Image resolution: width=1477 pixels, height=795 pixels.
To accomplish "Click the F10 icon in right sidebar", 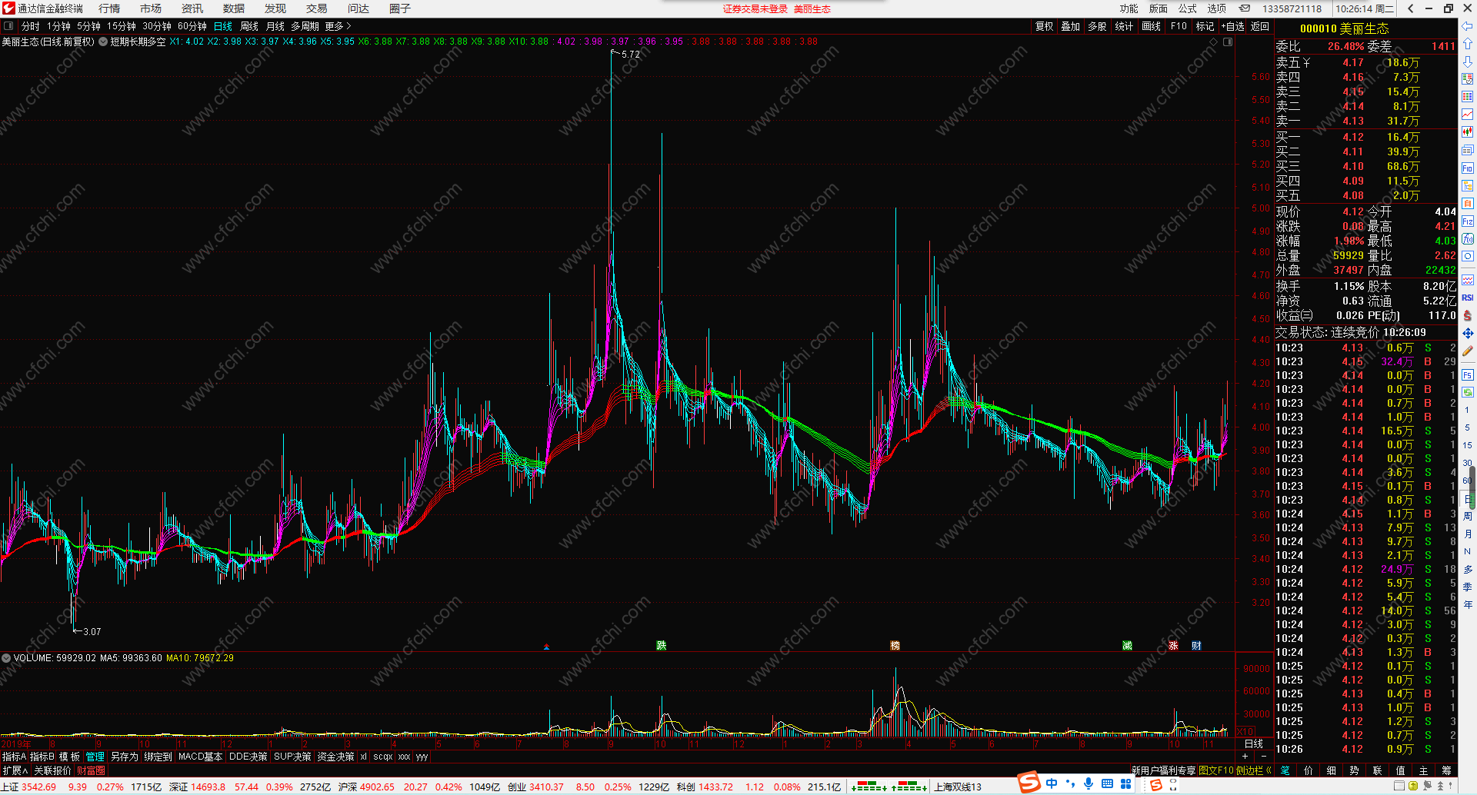I will tap(1468, 168).
